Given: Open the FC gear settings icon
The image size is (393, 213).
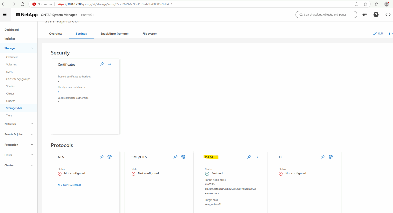Looking at the screenshot, I should click(x=331, y=157).
